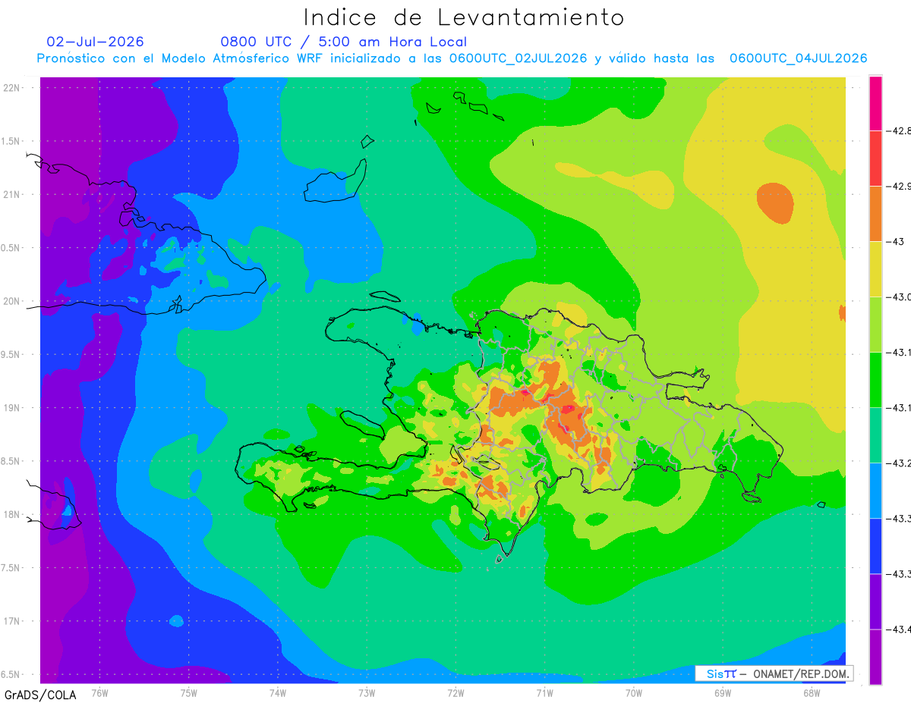Click the '71W' longitude label
The image size is (911, 703).
pyautogui.click(x=544, y=692)
